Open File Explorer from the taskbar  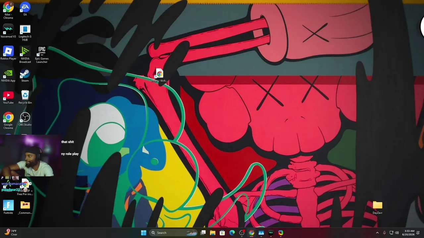point(213,233)
